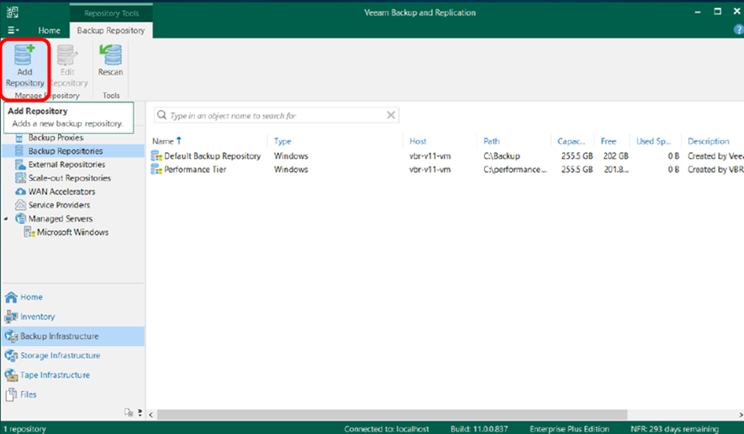
Task: Click the navigation pane options arrow
Action: pos(140,412)
